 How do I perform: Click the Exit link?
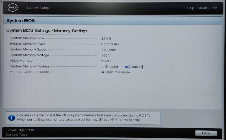click(214, 8)
